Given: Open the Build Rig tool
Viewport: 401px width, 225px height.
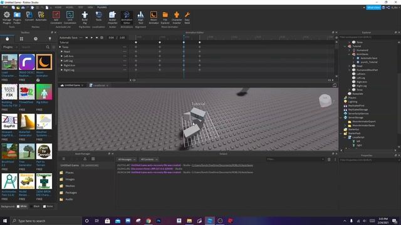Looking at the screenshot, I should [x=85, y=17].
